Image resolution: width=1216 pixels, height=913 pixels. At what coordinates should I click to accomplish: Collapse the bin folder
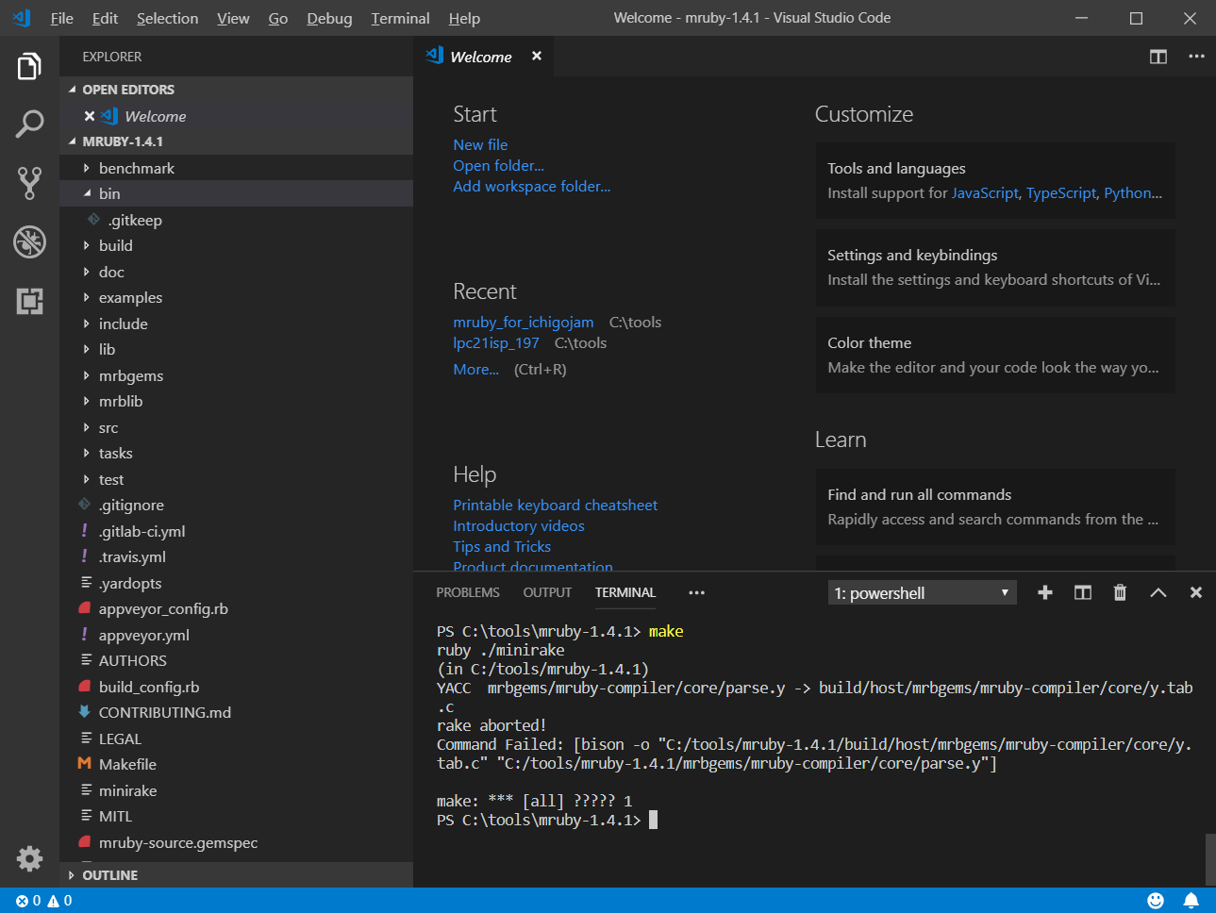tap(236, 193)
